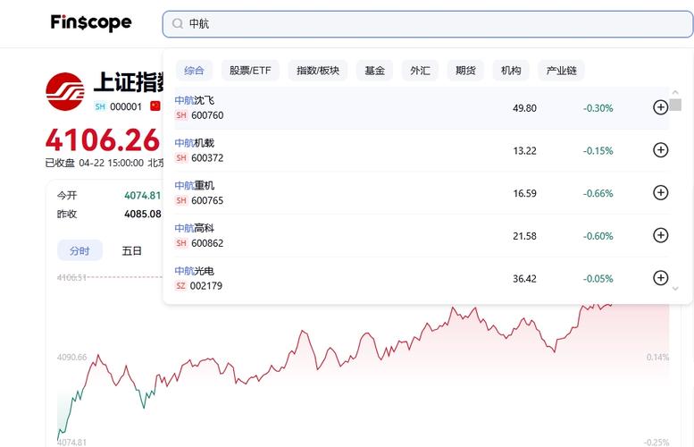694x447 pixels.
Task: Select the 股票/ETF filter tab
Action: (250, 71)
